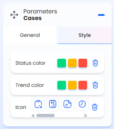This screenshot has width=114, height=129.
Task: Click the gray icon list scrollbar thumb
Action: [45, 116]
